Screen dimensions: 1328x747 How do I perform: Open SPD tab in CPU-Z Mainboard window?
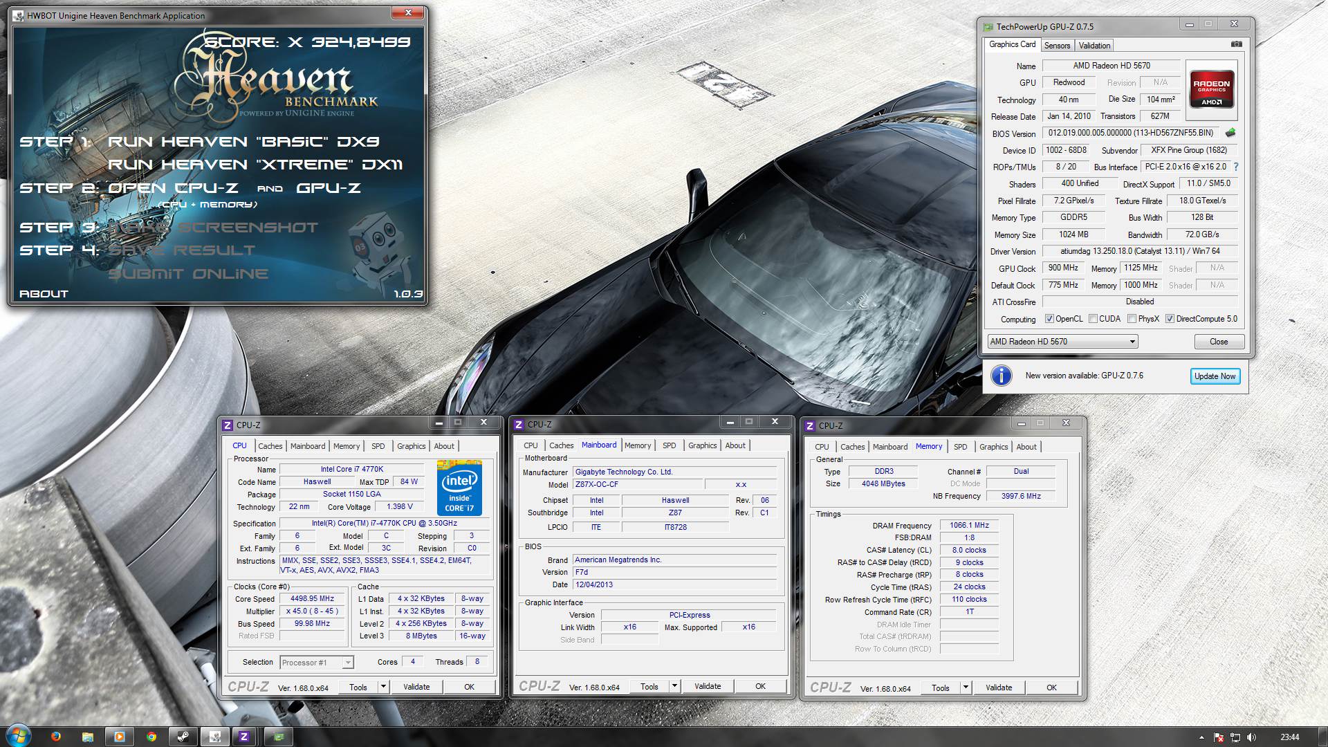669,445
